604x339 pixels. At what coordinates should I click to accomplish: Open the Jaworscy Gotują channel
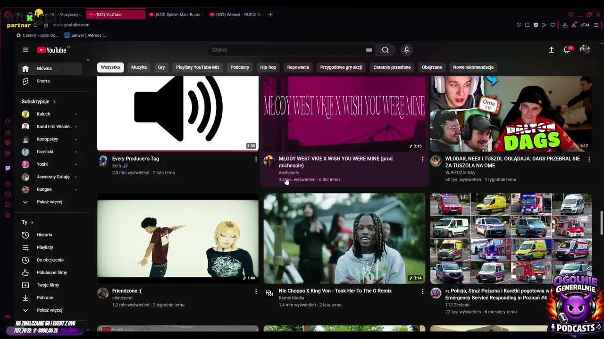pyautogui.click(x=50, y=177)
